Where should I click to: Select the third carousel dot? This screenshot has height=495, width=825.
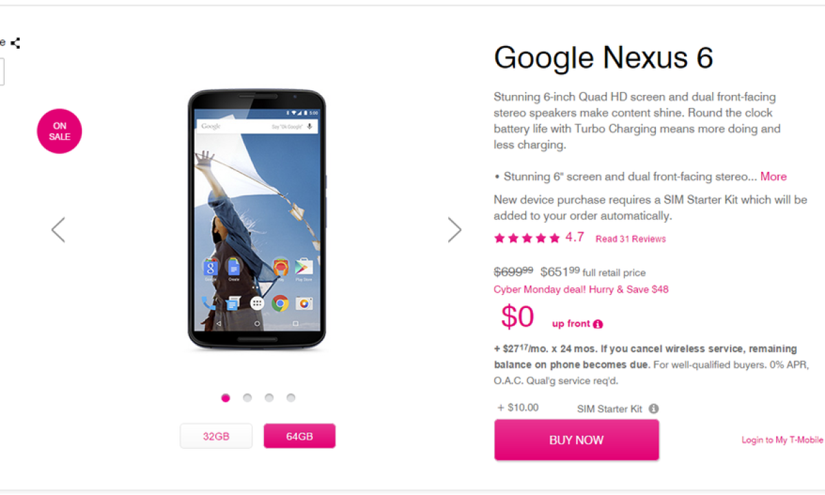[269, 397]
